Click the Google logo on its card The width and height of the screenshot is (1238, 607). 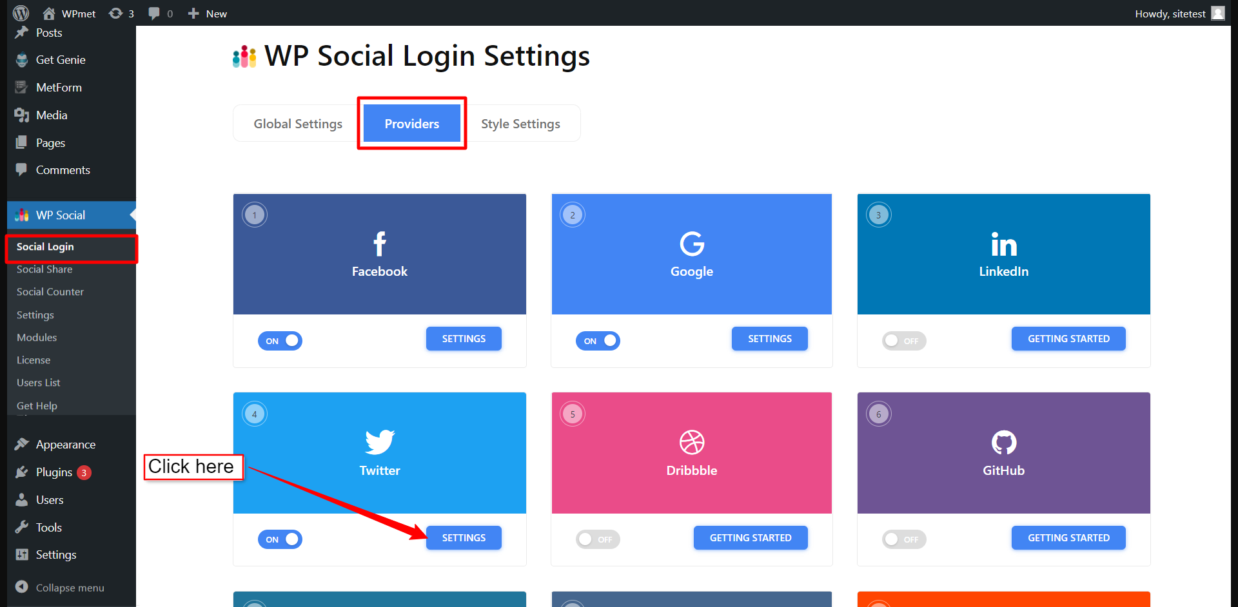pos(692,244)
